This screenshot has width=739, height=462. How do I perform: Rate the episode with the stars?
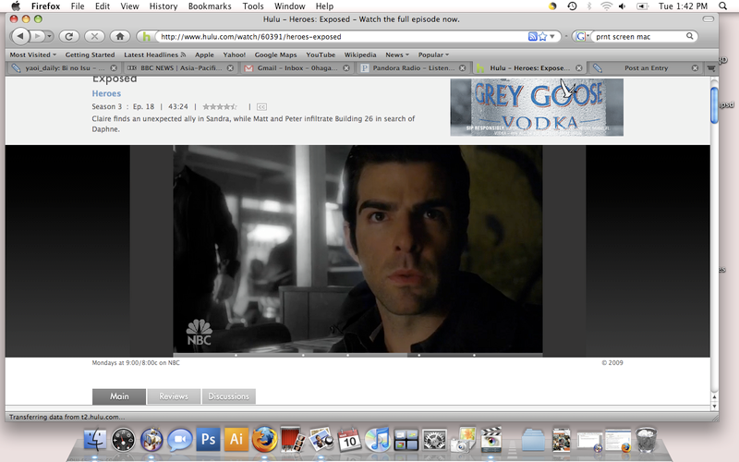[x=220, y=107]
